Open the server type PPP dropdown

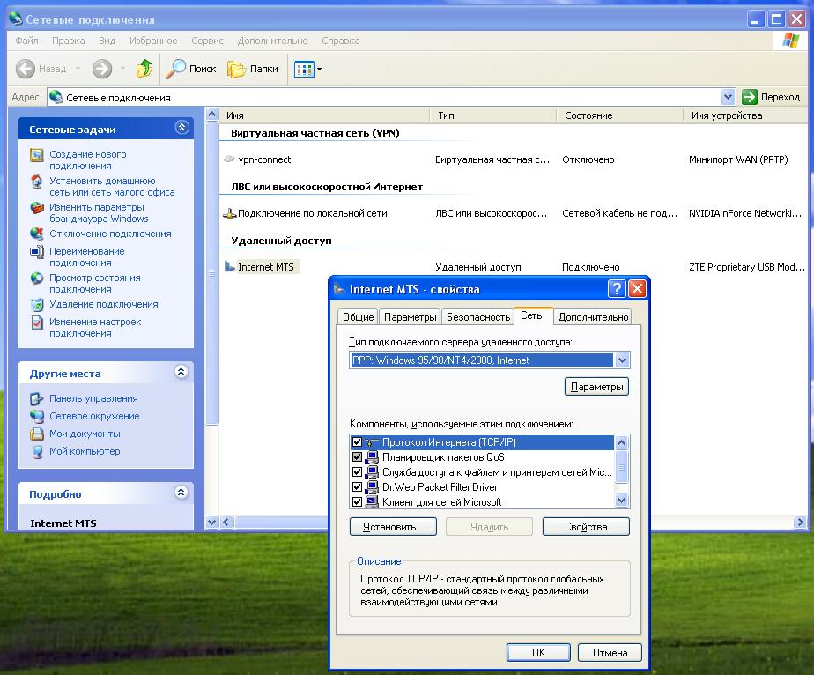pyautogui.click(x=622, y=360)
